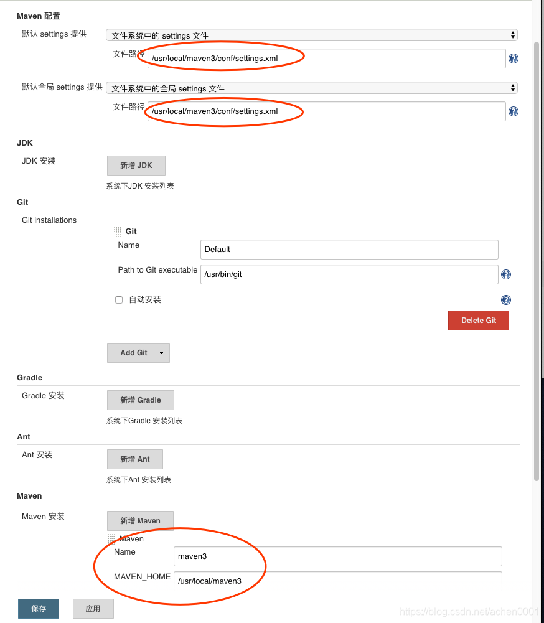This screenshot has height=623, width=544.
Task: Click the 系统下JDK 安装列表 text
Action: pos(140,186)
